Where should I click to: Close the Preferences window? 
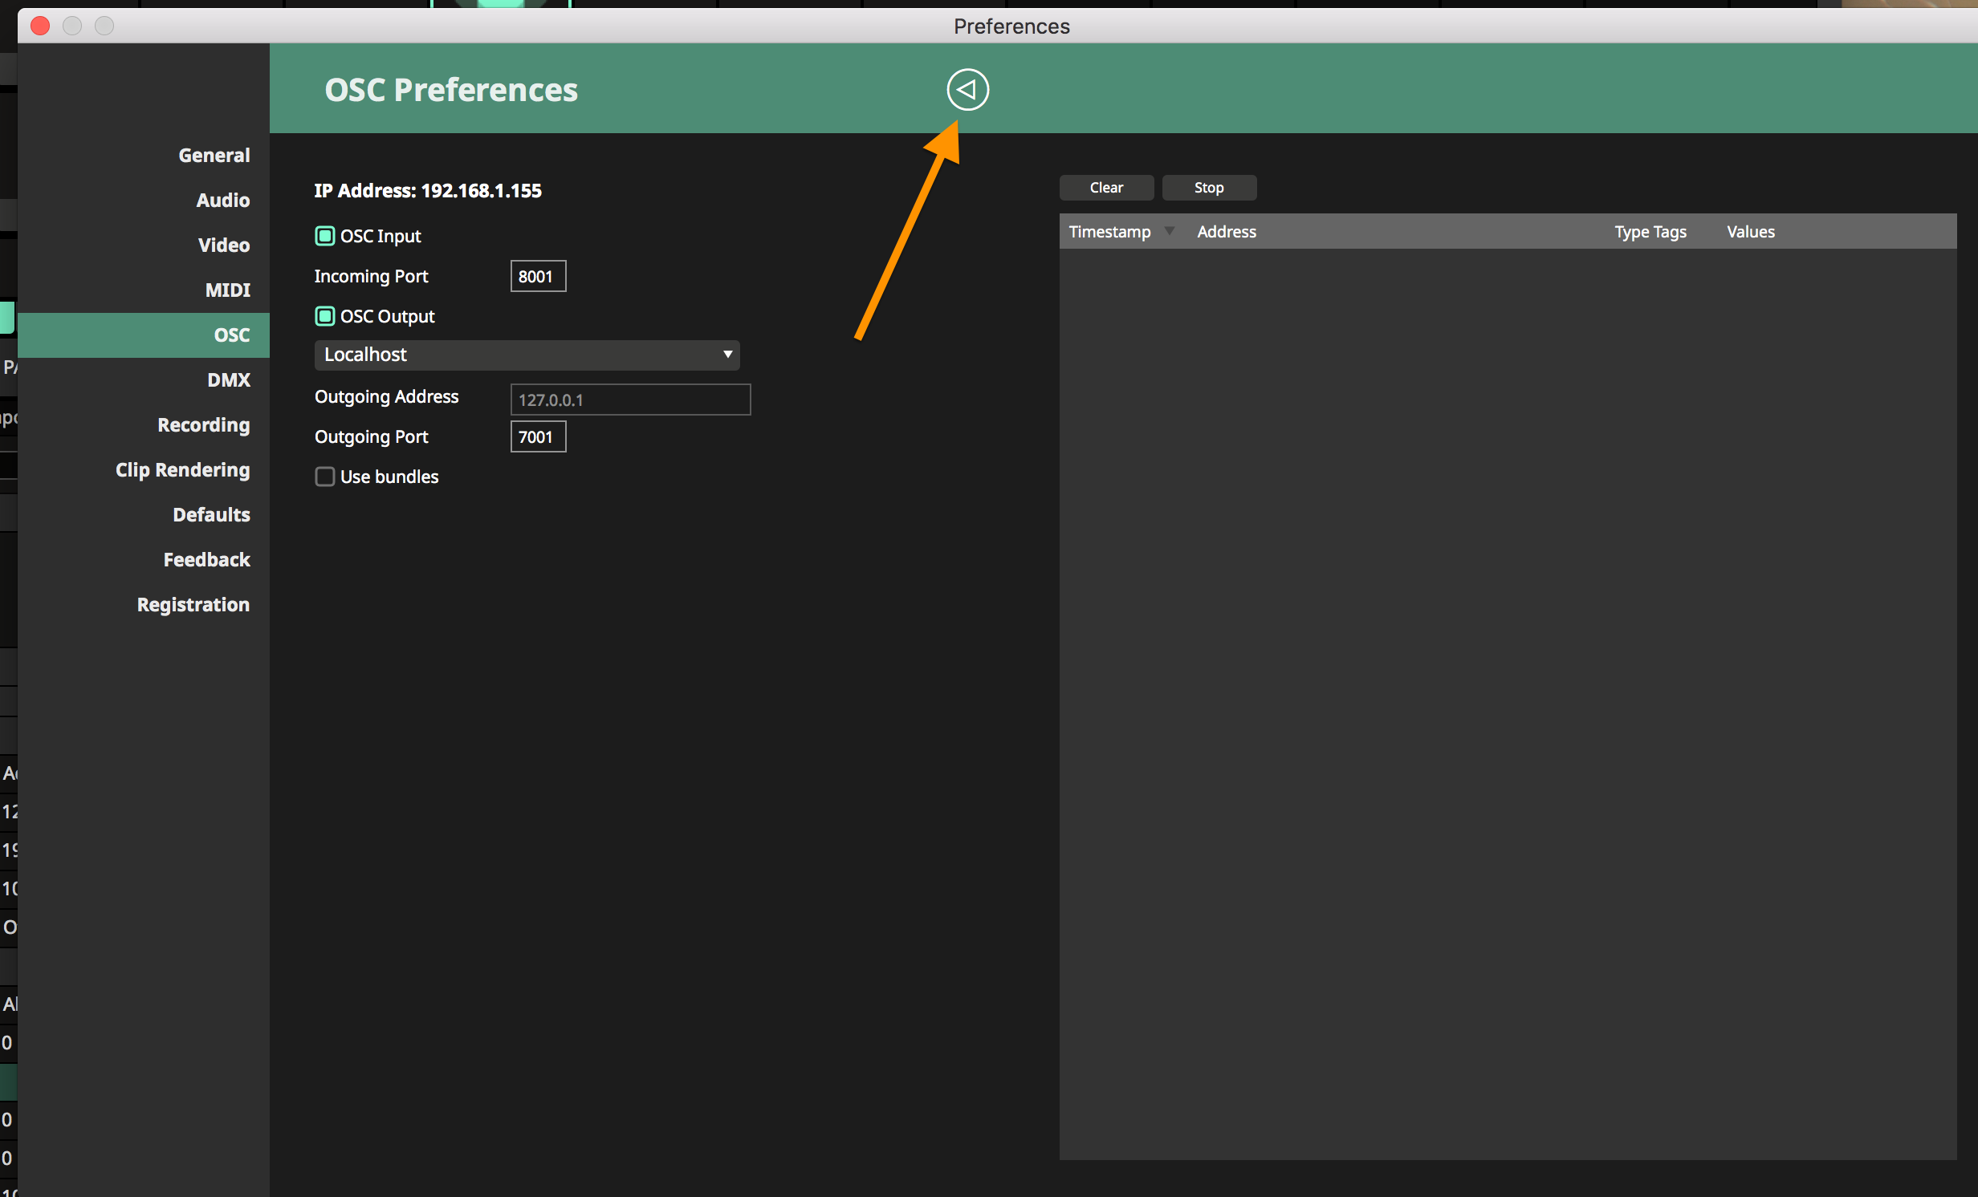[40, 26]
